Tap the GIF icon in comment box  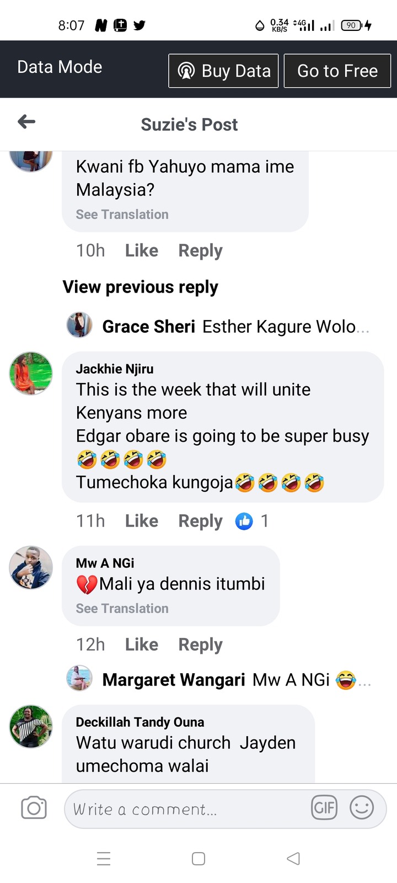click(x=324, y=808)
